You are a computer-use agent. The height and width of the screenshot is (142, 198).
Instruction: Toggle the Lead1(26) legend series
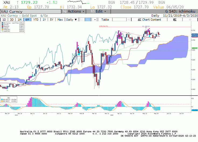(6, 30)
